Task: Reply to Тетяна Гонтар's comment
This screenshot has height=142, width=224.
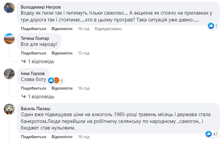Action: [x=62, y=53]
